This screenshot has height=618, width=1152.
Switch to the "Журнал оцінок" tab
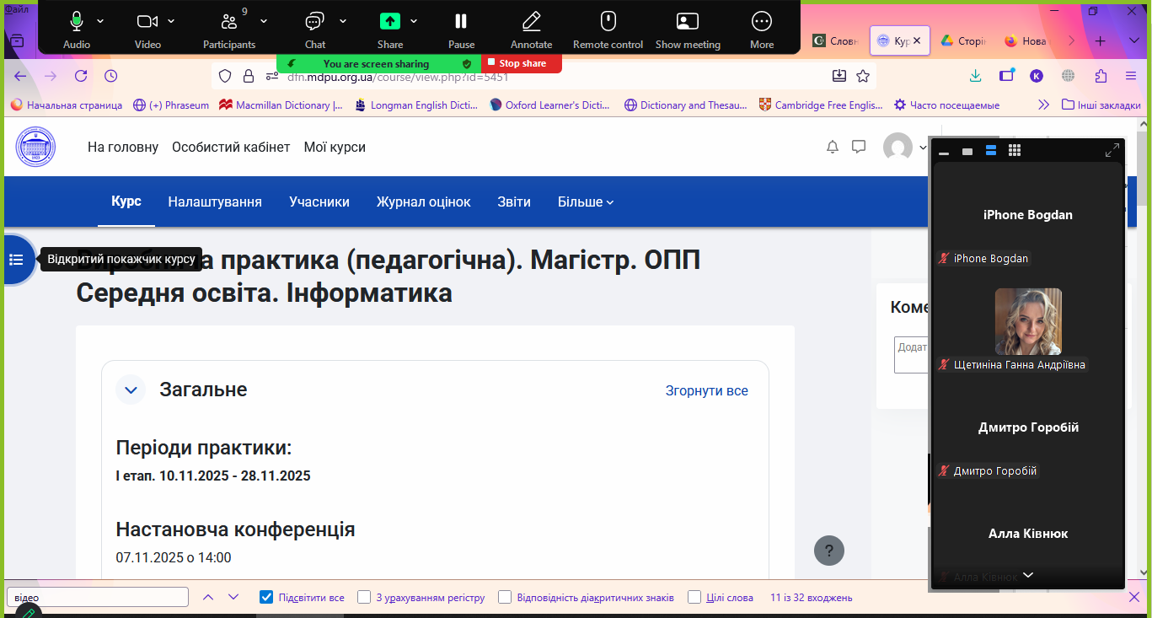[423, 202]
